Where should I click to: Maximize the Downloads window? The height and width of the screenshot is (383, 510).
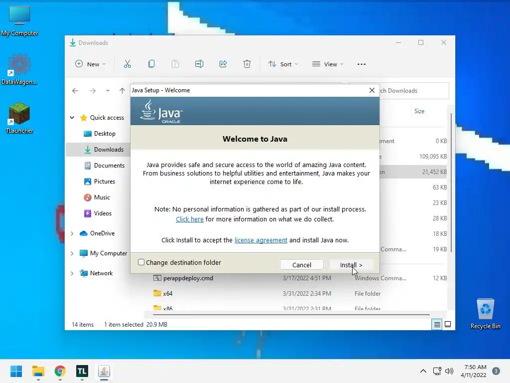coord(421,43)
